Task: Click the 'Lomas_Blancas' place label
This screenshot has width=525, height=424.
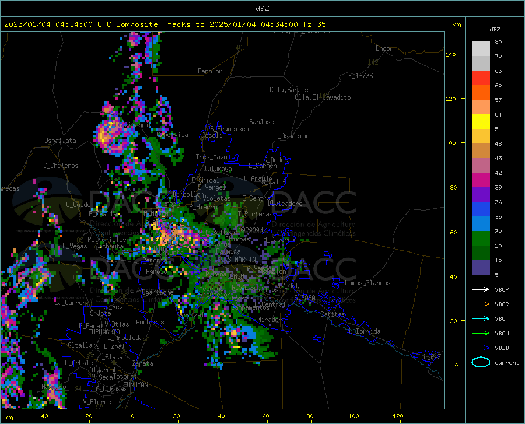Action: pos(367,283)
